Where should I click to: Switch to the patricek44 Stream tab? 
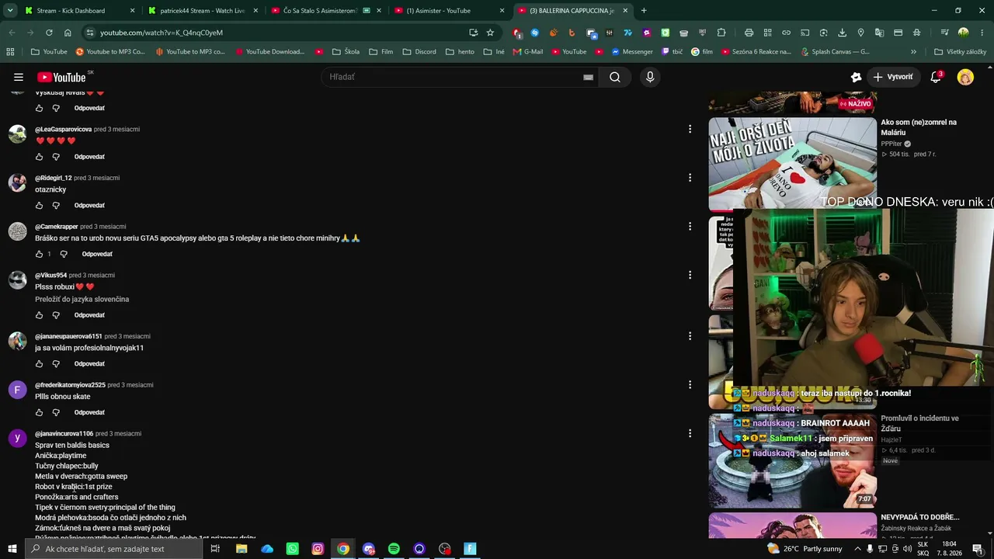(x=202, y=11)
